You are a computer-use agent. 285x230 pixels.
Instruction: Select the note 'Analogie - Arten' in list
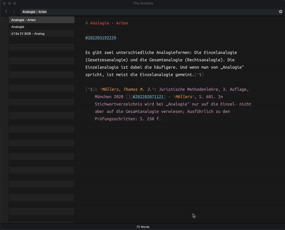pos(42,20)
